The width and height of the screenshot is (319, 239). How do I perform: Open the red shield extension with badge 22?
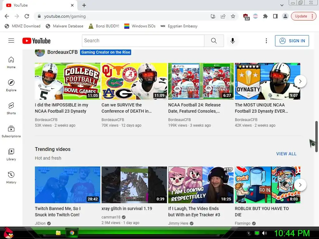[x=246, y=17]
